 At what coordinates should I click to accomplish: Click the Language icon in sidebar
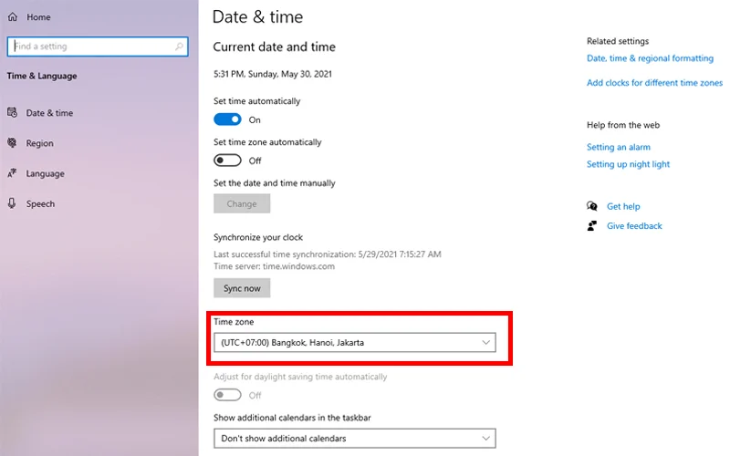tap(13, 173)
